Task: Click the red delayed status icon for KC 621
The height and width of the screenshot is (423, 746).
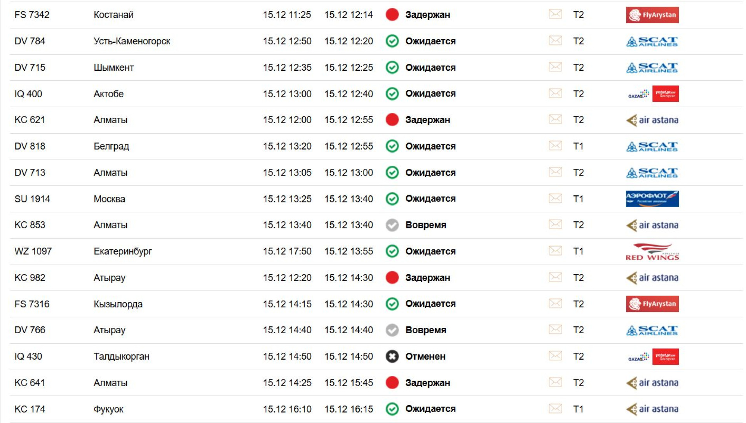Action: coord(392,120)
